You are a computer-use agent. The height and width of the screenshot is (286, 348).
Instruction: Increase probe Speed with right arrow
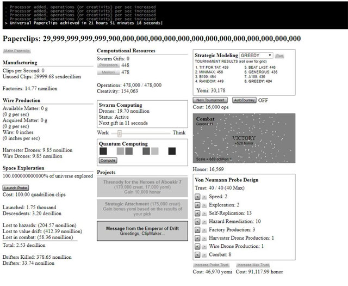(x=204, y=197)
